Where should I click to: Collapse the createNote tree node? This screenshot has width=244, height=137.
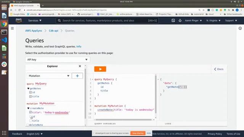(x=28, y=108)
